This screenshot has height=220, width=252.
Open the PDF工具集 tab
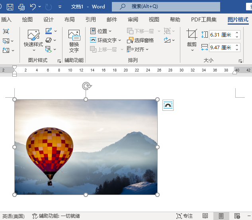click(x=203, y=19)
